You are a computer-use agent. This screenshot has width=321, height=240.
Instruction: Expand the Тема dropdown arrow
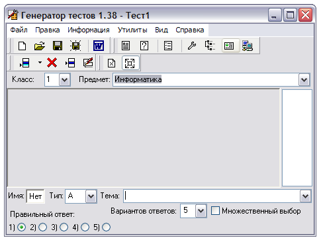tap(305, 196)
